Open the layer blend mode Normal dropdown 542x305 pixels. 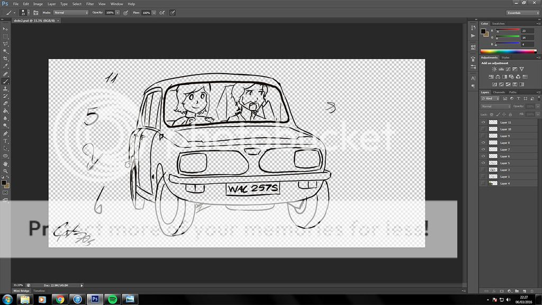(495, 106)
